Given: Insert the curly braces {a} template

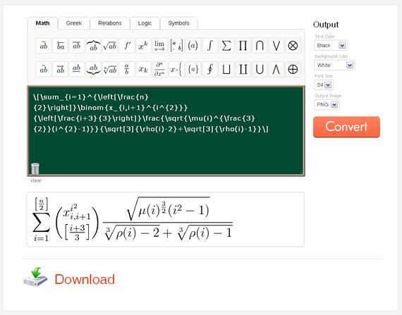Looking at the screenshot, I should click(x=193, y=69).
